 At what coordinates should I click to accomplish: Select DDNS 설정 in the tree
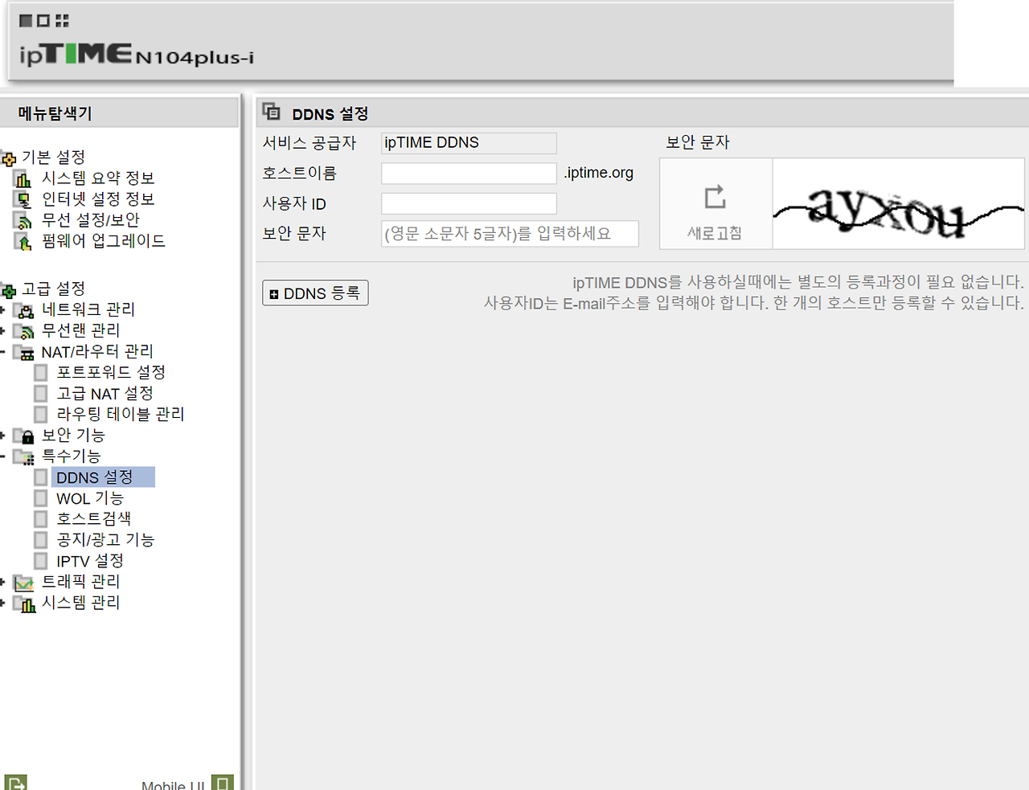pyautogui.click(x=103, y=477)
